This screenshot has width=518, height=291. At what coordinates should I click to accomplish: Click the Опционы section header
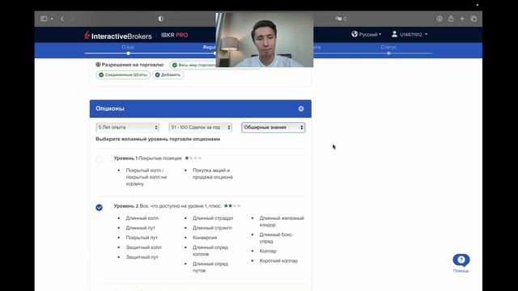(201, 108)
